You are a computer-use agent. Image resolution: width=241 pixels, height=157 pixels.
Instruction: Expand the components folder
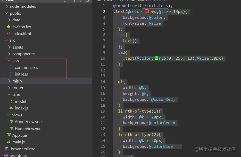coord(9,54)
